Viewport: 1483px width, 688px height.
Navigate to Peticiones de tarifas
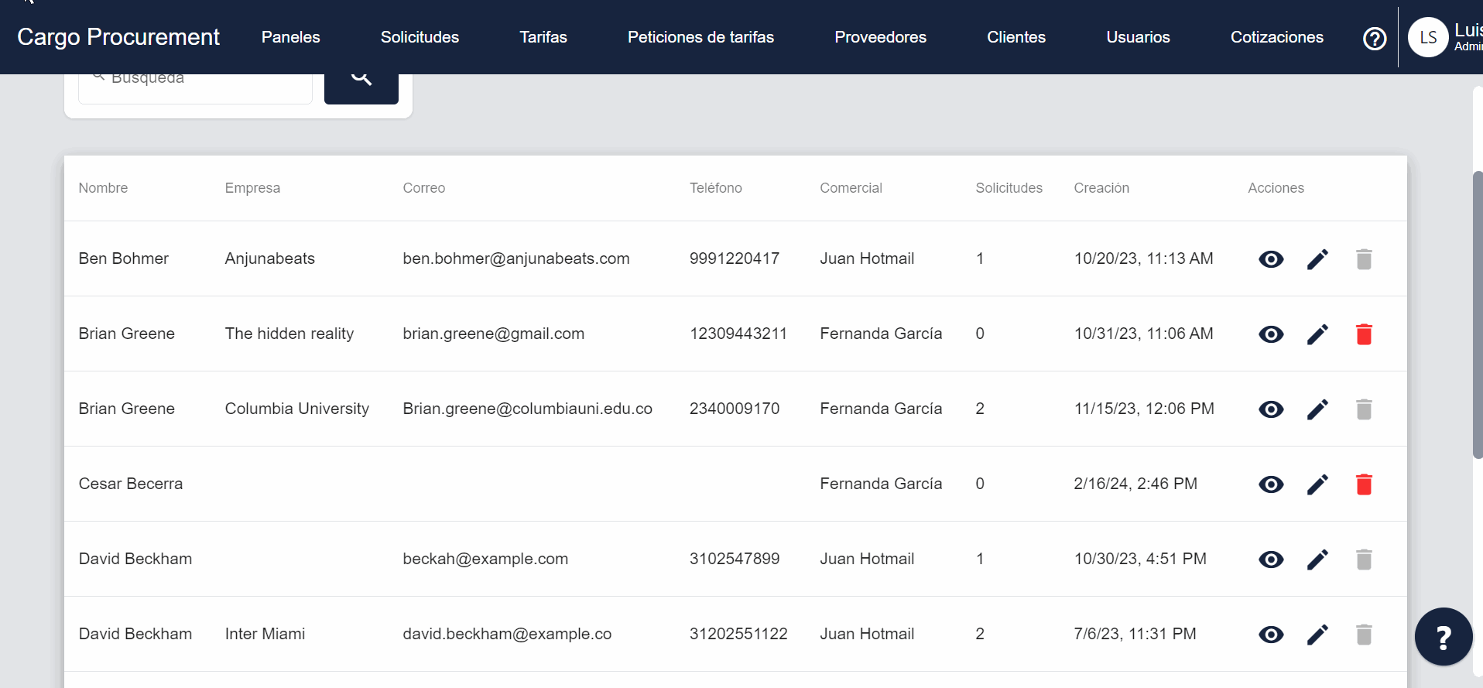pyautogui.click(x=700, y=37)
